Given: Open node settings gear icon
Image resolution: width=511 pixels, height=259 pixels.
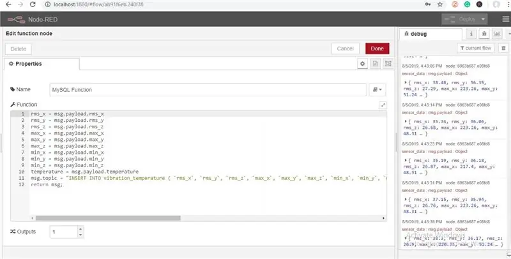Looking at the screenshot, I should tap(362, 64).
